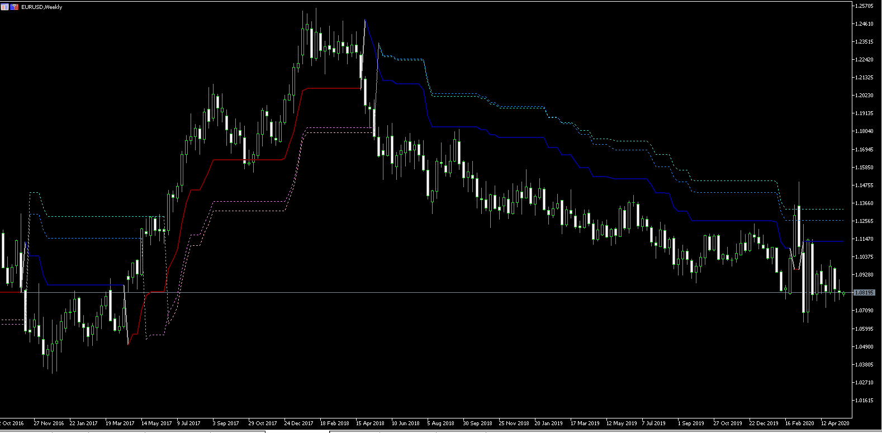Select the 15 Apr 2018 date marker
This screenshot has height=433, width=882.
point(370,423)
